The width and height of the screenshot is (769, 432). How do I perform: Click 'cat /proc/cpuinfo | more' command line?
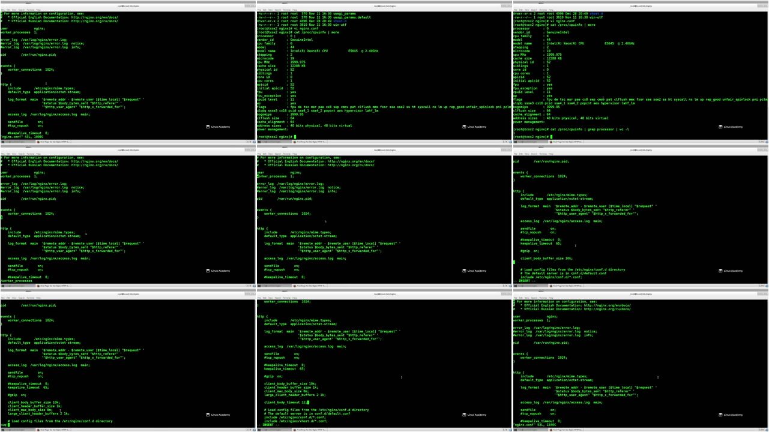tap(298, 32)
